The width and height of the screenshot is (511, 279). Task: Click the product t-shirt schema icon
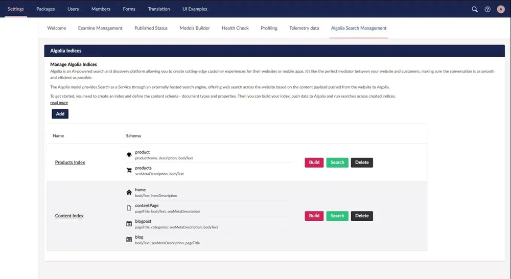click(x=129, y=154)
